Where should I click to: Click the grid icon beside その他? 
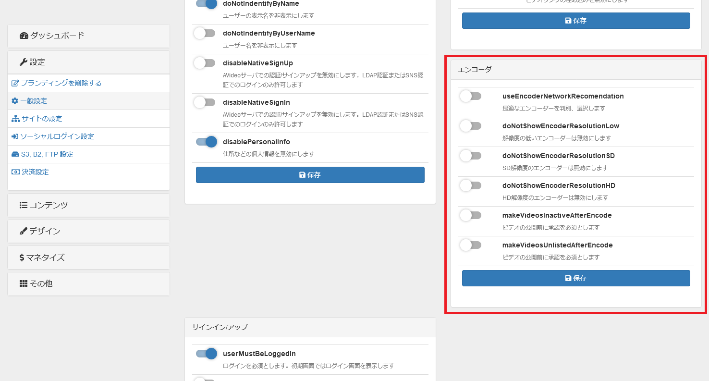tap(24, 283)
